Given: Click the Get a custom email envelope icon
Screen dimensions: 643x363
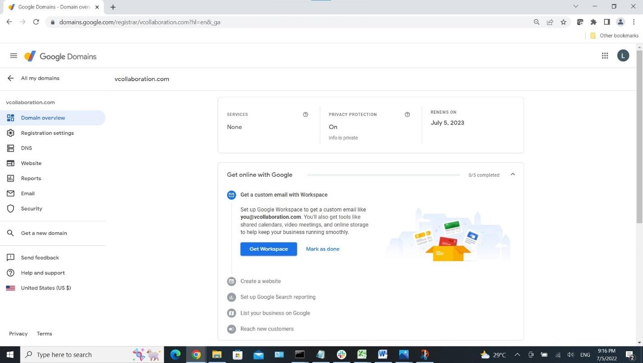Looking at the screenshot, I should coord(231,195).
